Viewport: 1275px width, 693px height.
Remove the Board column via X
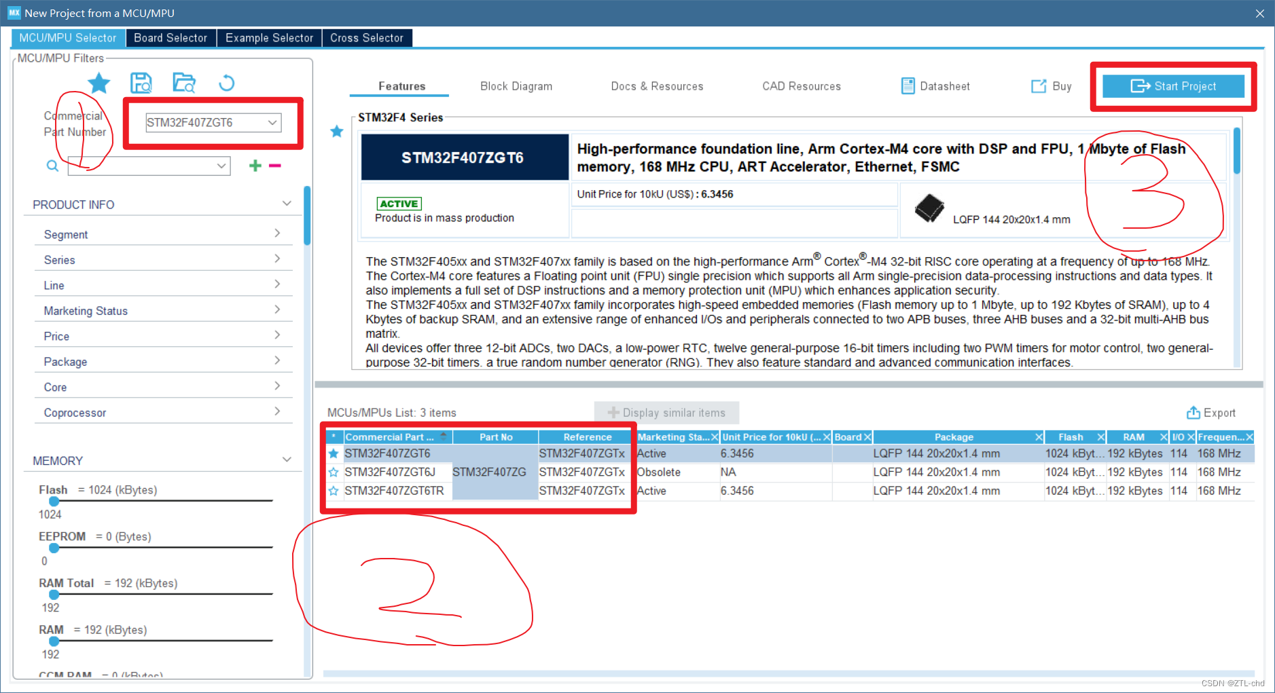click(x=867, y=437)
